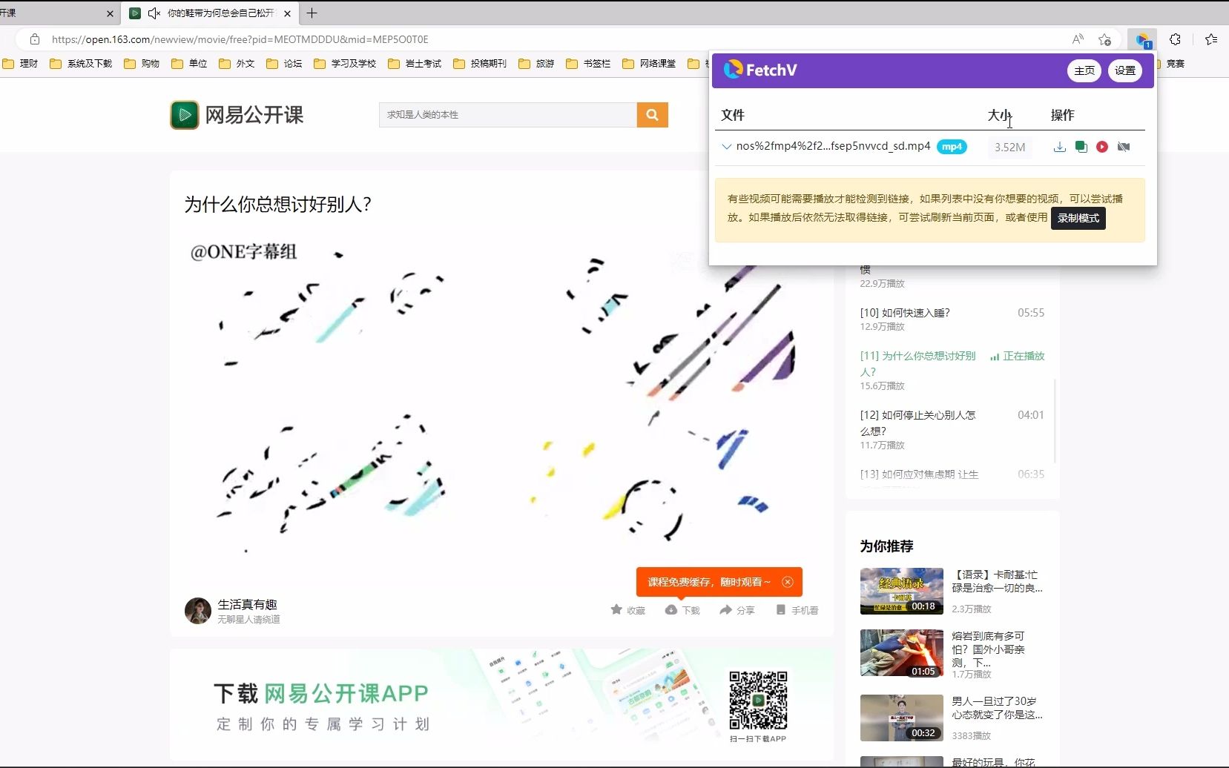Open the favorites list icon

click(x=1211, y=39)
